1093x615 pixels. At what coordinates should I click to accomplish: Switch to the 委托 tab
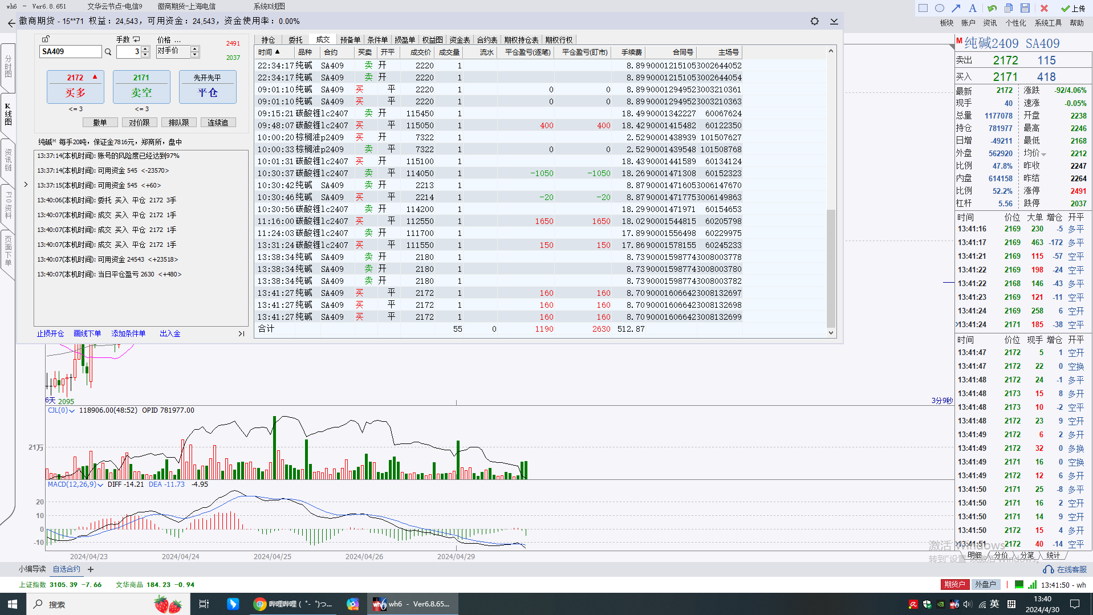pyautogui.click(x=295, y=40)
